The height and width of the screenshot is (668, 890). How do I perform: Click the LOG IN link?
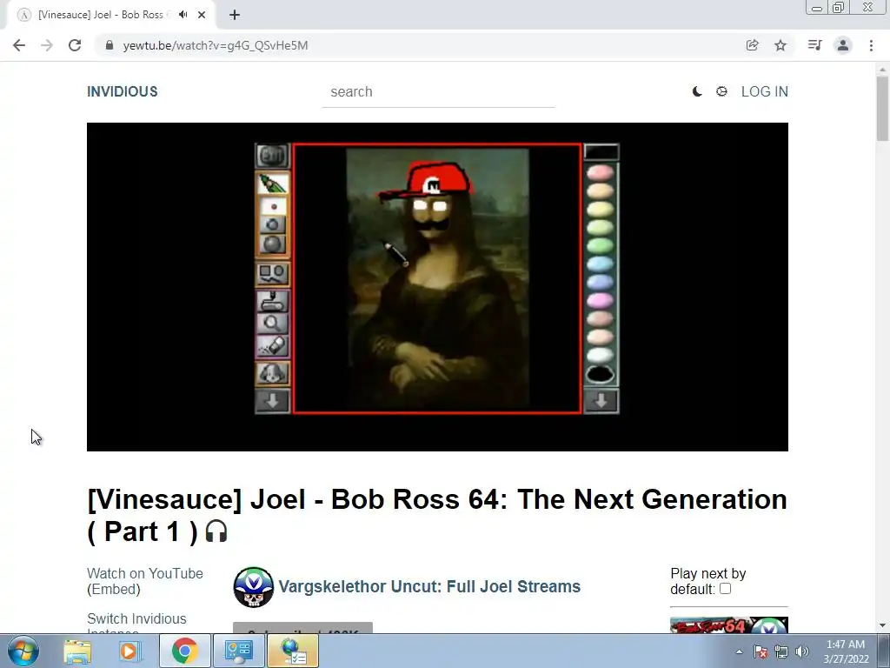coord(765,91)
